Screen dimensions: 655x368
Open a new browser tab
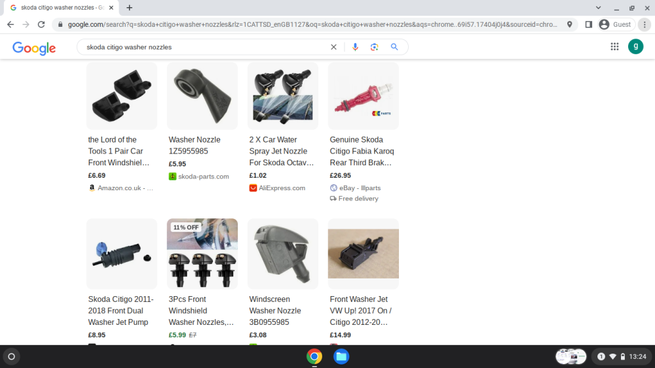(x=130, y=7)
